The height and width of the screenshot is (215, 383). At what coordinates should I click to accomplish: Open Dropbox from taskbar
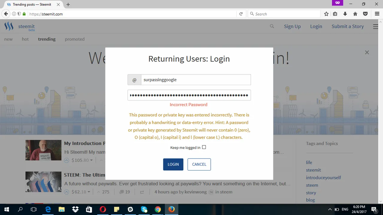(x=75, y=209)
